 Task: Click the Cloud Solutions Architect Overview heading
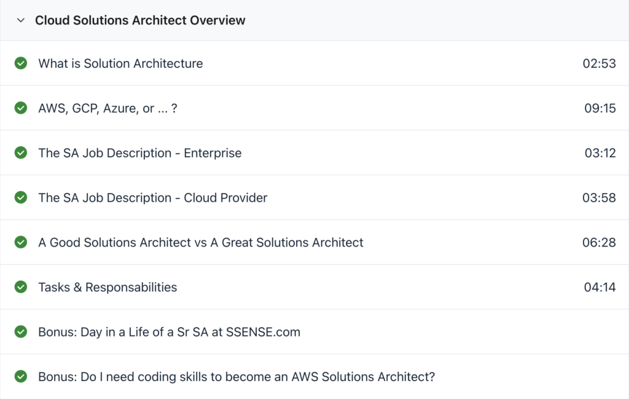coord(140,20)
